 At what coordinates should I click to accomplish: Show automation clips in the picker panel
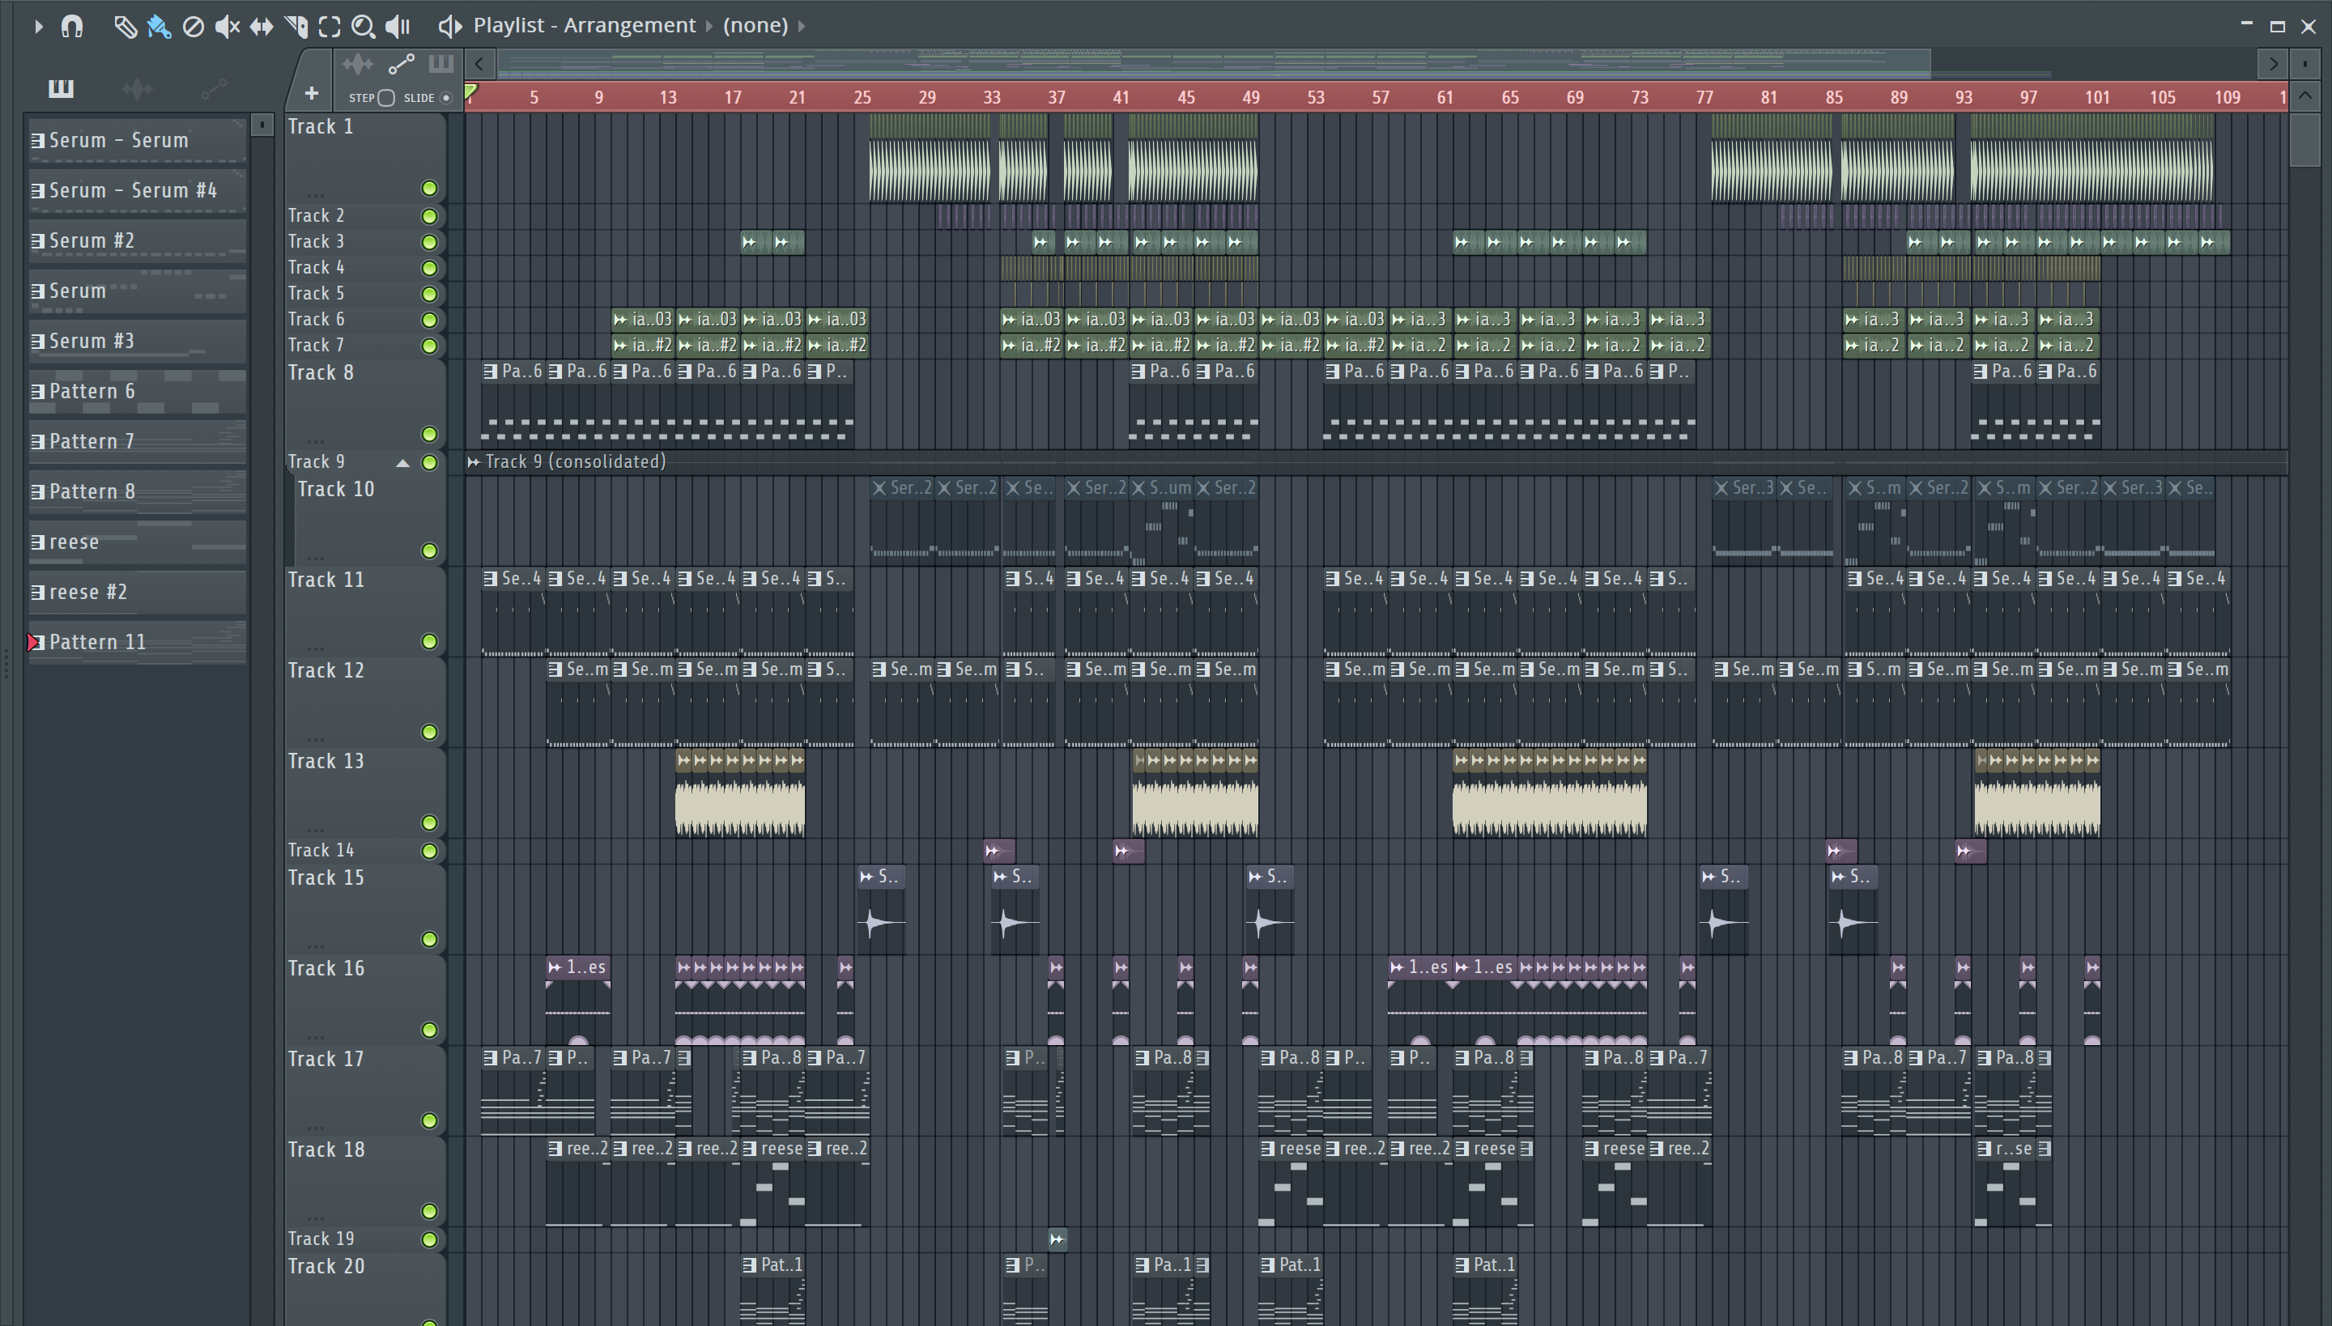pos(213,88)
